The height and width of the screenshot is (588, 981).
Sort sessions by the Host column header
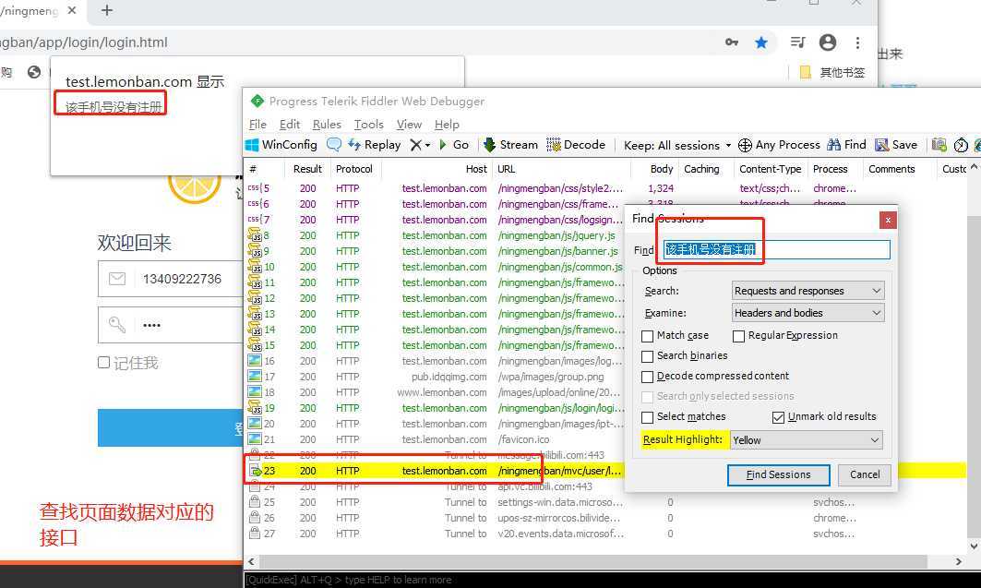pyautogui.click(x=475, y=169)
